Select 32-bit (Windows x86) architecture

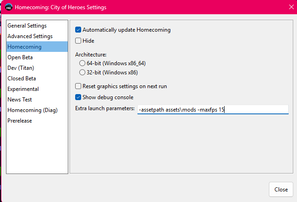coord(82,73)
